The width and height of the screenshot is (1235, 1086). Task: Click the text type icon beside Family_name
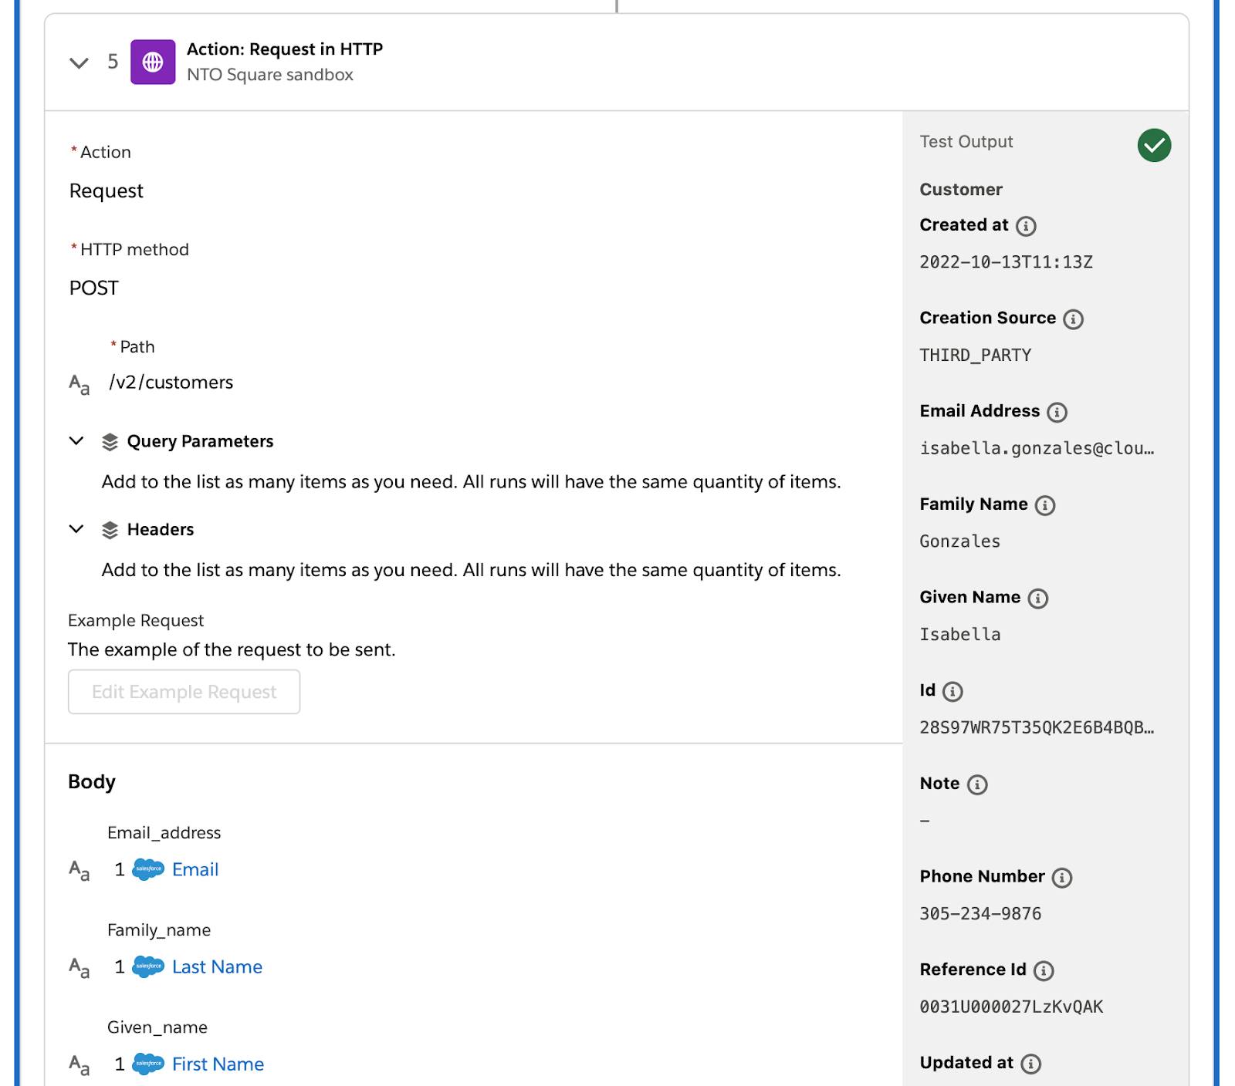pos(80,968)
